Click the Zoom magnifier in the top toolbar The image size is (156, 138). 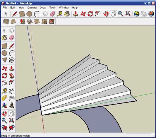(x=121, y=14)
